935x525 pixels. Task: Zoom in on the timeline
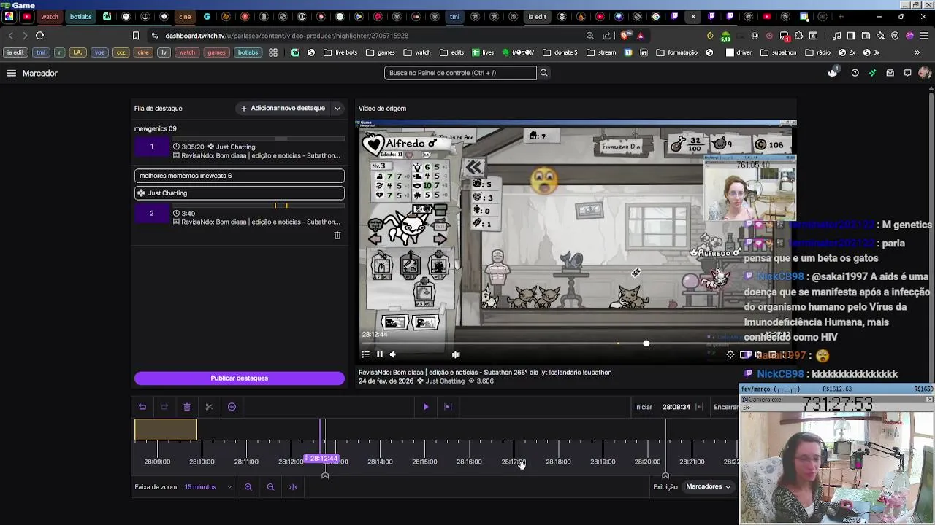pos(248,487)
